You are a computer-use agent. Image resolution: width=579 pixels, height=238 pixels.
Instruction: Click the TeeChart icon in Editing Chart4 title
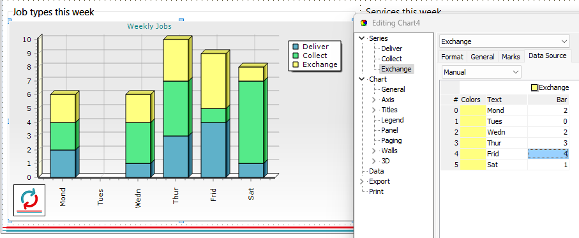pyautogui.click(x=364, y=23)
